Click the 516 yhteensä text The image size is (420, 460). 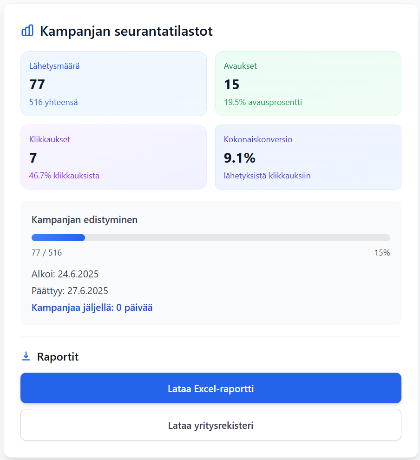coord(53,102)
